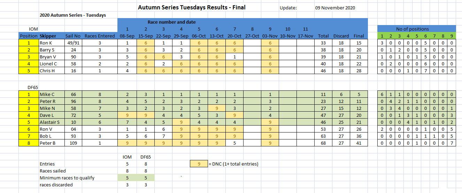Click the Minimum races to qualify label

[x=67, y=178]
